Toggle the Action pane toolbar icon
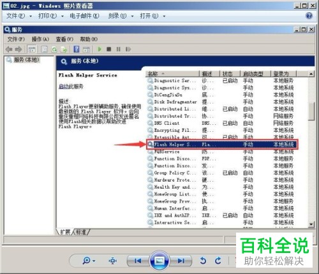Image resolution: width=319 pixels, height=274 pixels. (x=86, y=49)
